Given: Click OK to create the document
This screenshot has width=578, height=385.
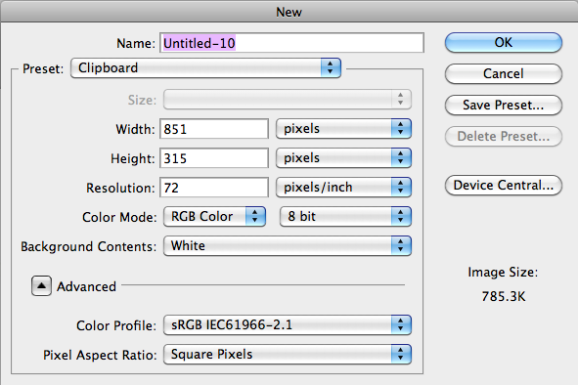Looking at the screenshot, I should click(503, 42).
